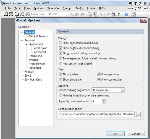Open the Connect dialog sort order dropdown
This screenshot has height=139, width=150.
(x=123, y=90)
